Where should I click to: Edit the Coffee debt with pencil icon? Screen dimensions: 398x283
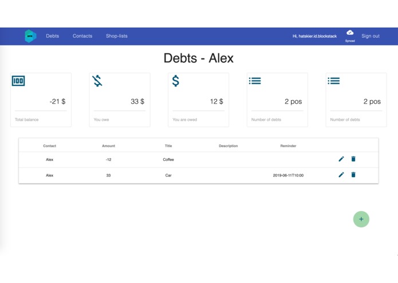[341, 159]
